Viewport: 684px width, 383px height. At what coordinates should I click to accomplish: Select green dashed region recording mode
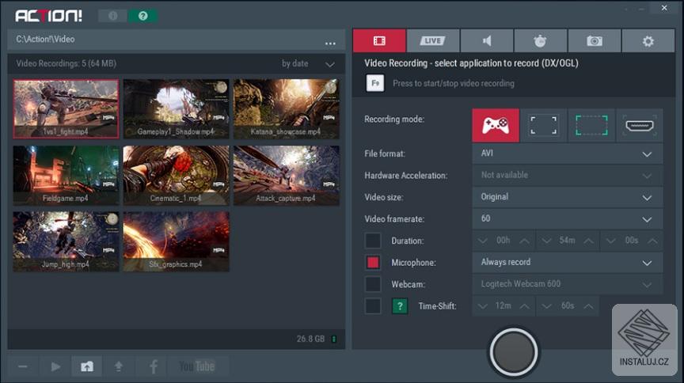point(591,125)
